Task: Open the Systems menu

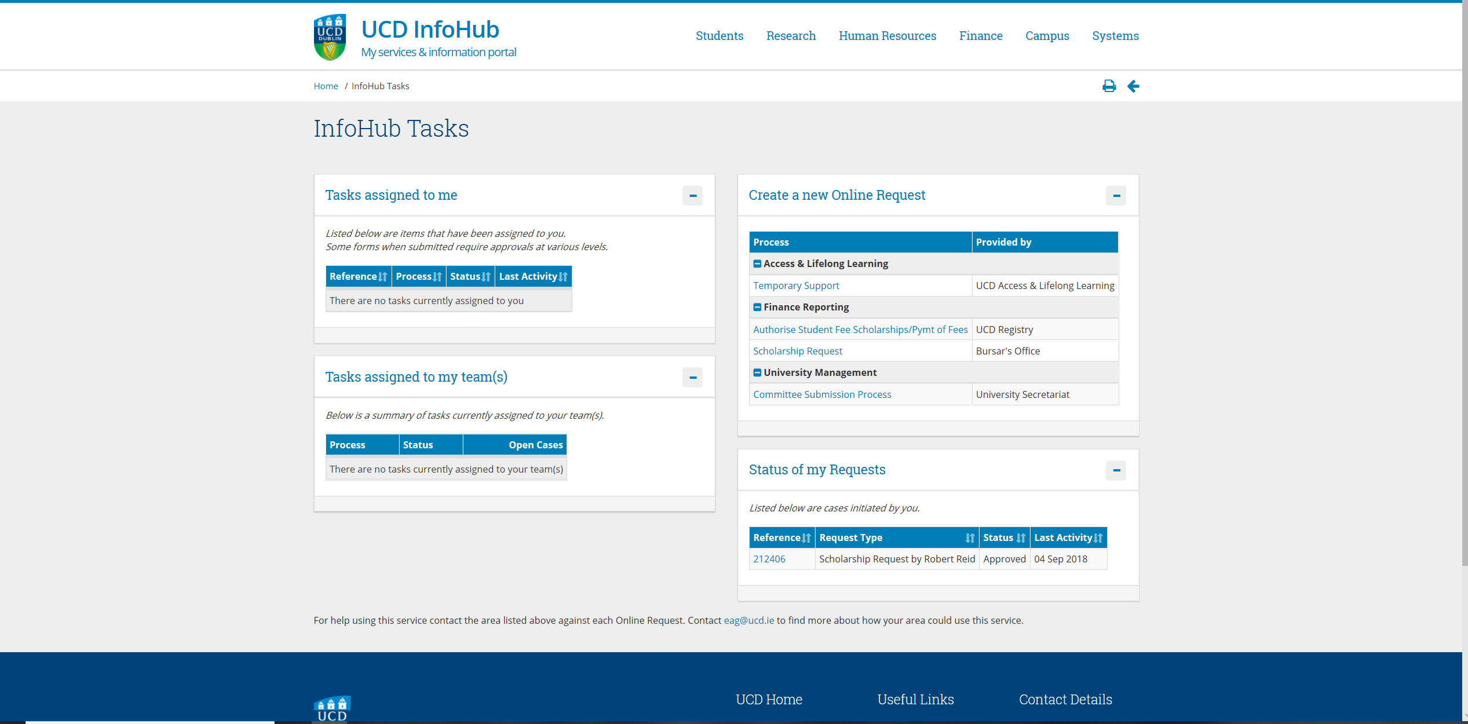Action: point(1115,36)
